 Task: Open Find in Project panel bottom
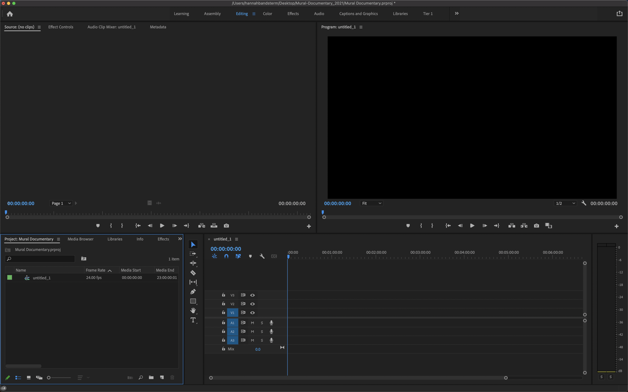click(141, 378)
